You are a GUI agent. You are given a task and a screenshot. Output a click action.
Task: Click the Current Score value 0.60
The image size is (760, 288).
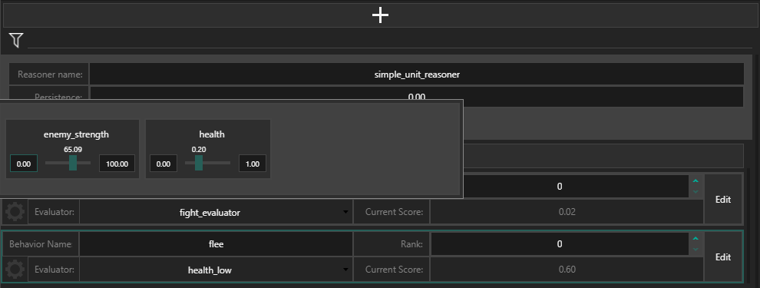pyautogui.click(x=567, y=270)
